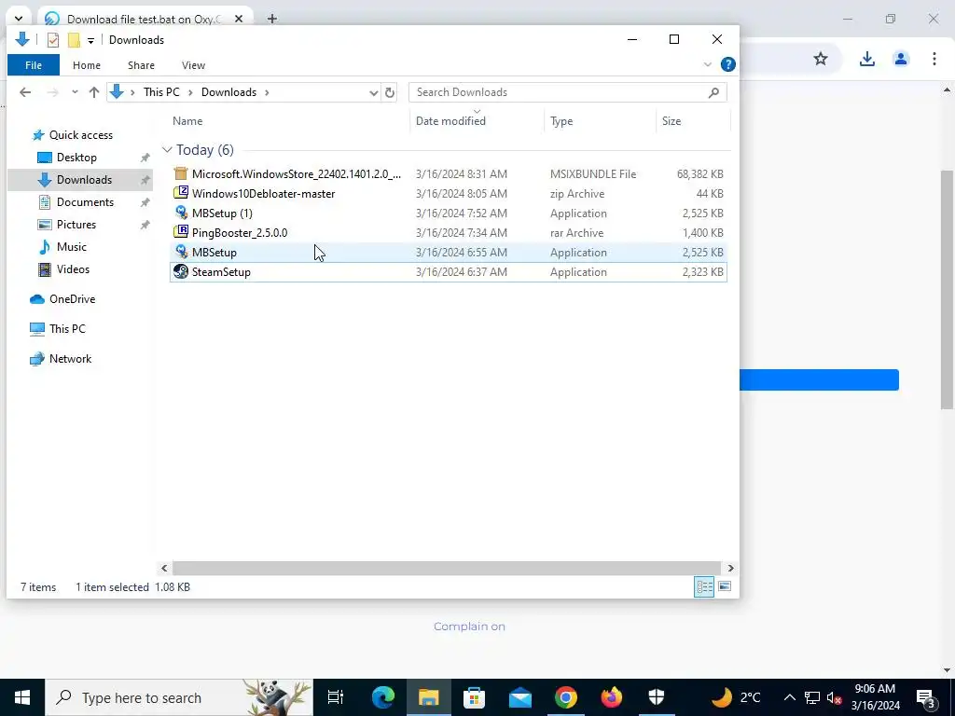The height and width of the screenshot is (716, 955).
Task: Click the search magnifier in Search Downloads
Action: [x=713, y=92]
